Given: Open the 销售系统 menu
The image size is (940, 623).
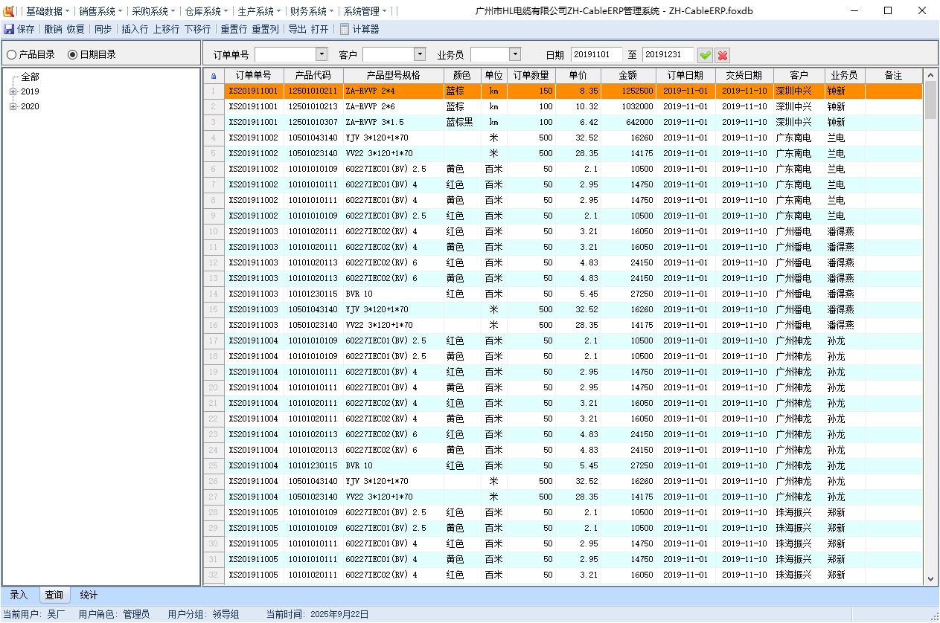Looking at the screenshot, I should (100, 11).
